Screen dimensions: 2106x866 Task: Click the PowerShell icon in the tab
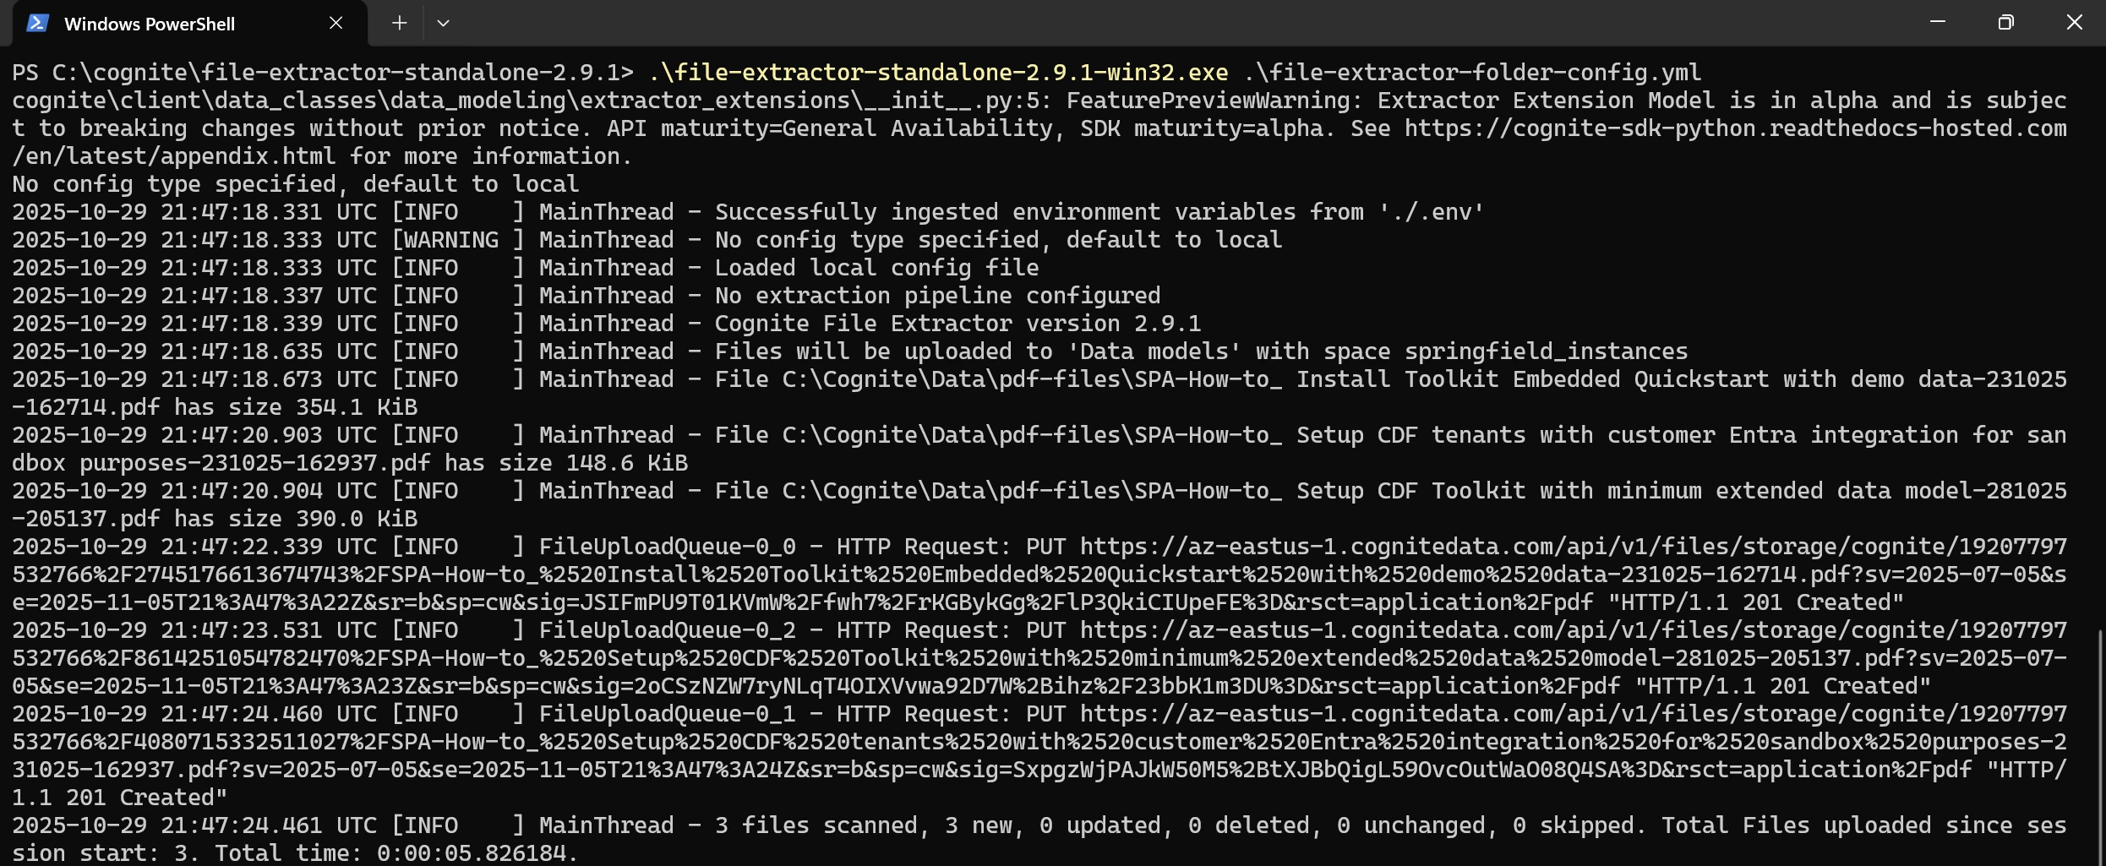pyautogui.click(x=37, y=23)
